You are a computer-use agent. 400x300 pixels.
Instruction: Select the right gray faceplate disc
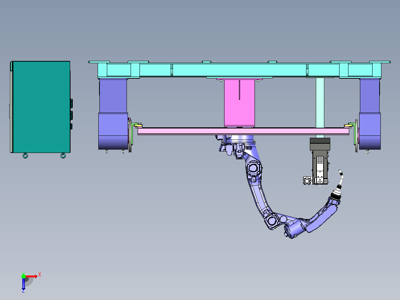[356, 136]
